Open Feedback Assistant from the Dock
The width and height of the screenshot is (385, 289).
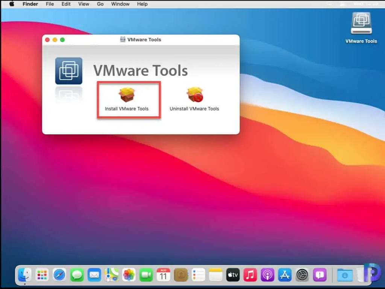pyautogui.click(x=320, y=275)
